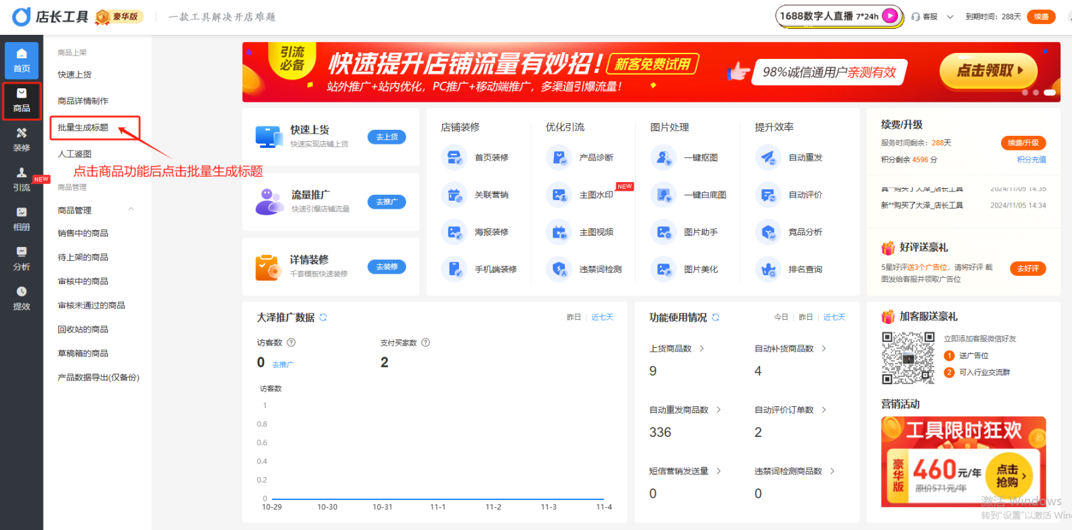
Task: Open 回收站的商品 menu item
Action: 83,330
